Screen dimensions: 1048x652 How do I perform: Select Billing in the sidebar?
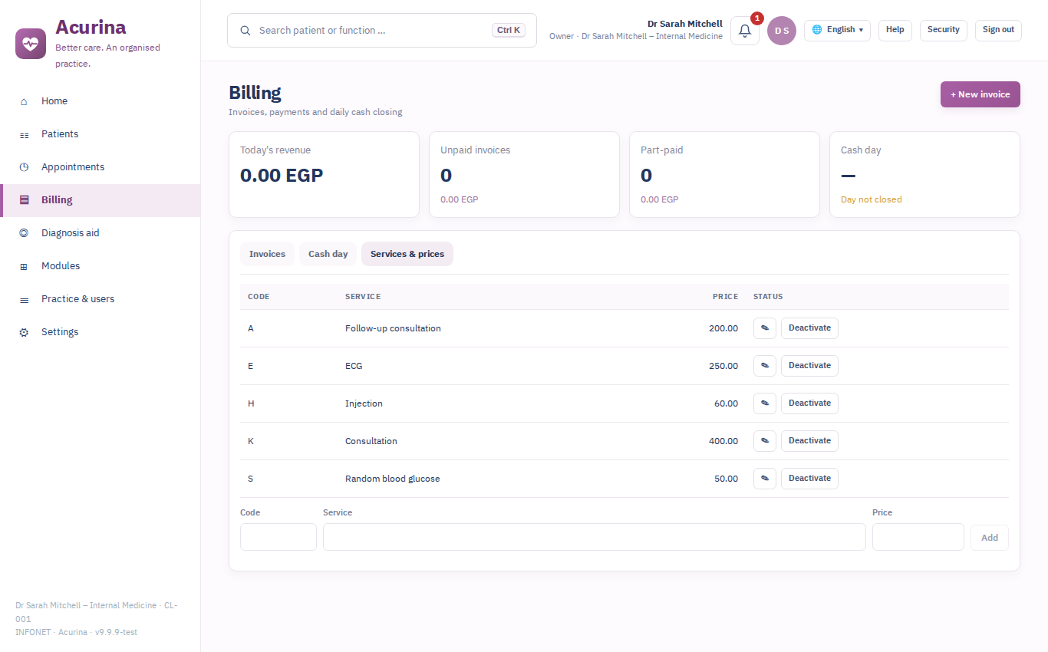(x=100, y=200)
